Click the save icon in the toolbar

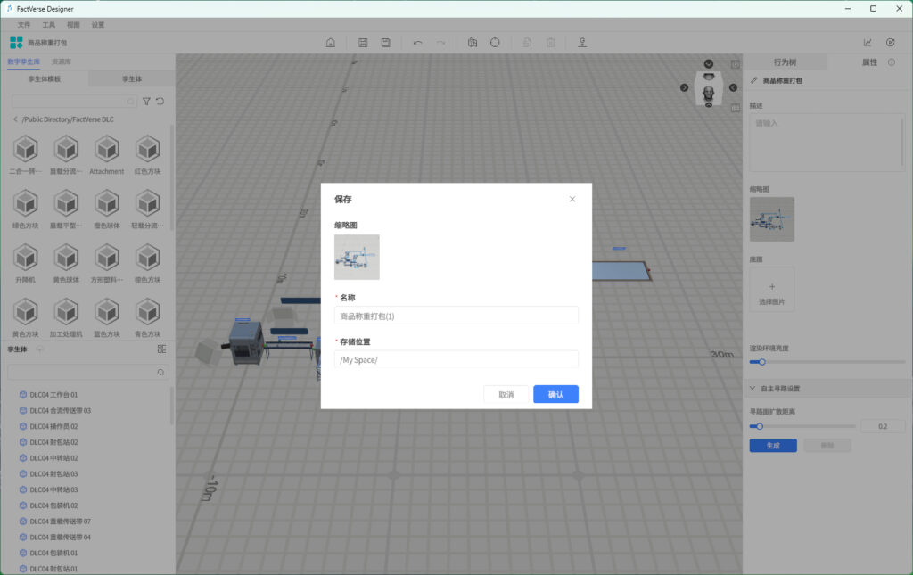[x=363, y=43]
